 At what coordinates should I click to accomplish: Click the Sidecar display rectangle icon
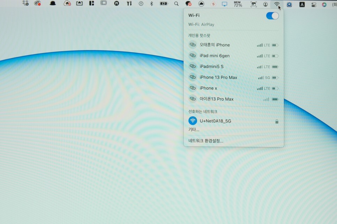click(104, 3)
